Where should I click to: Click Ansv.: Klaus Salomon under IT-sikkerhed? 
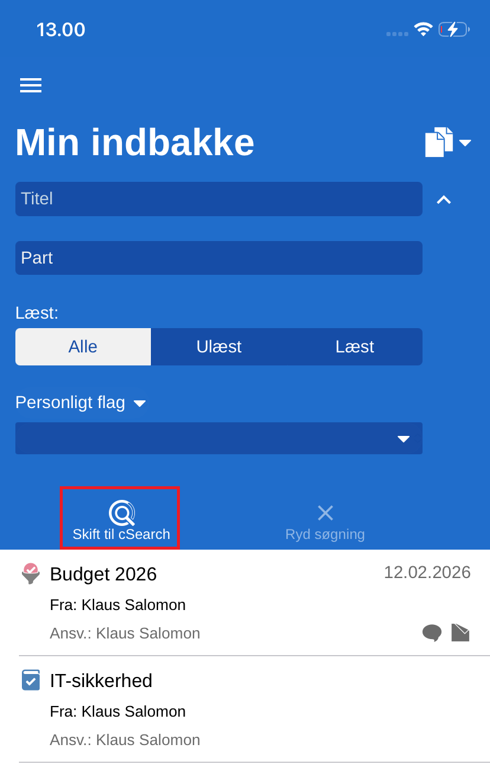[x=125, y=740]
